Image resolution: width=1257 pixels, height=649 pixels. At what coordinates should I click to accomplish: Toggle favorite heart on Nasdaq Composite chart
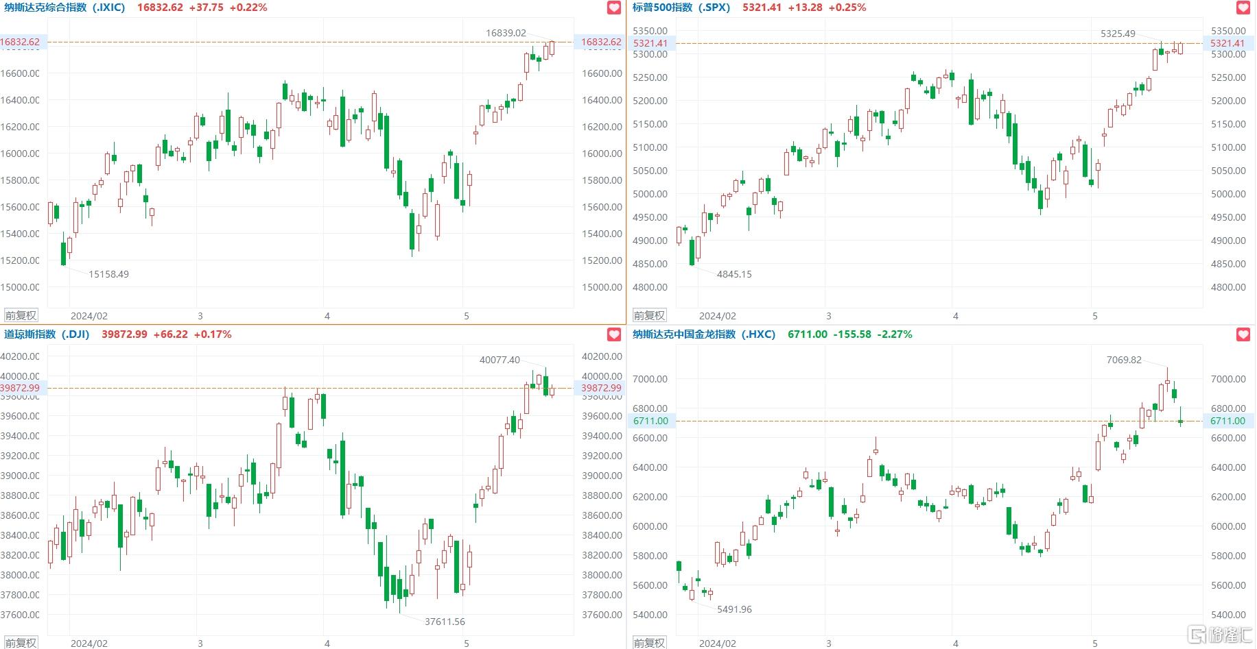[x=614, y=8]
